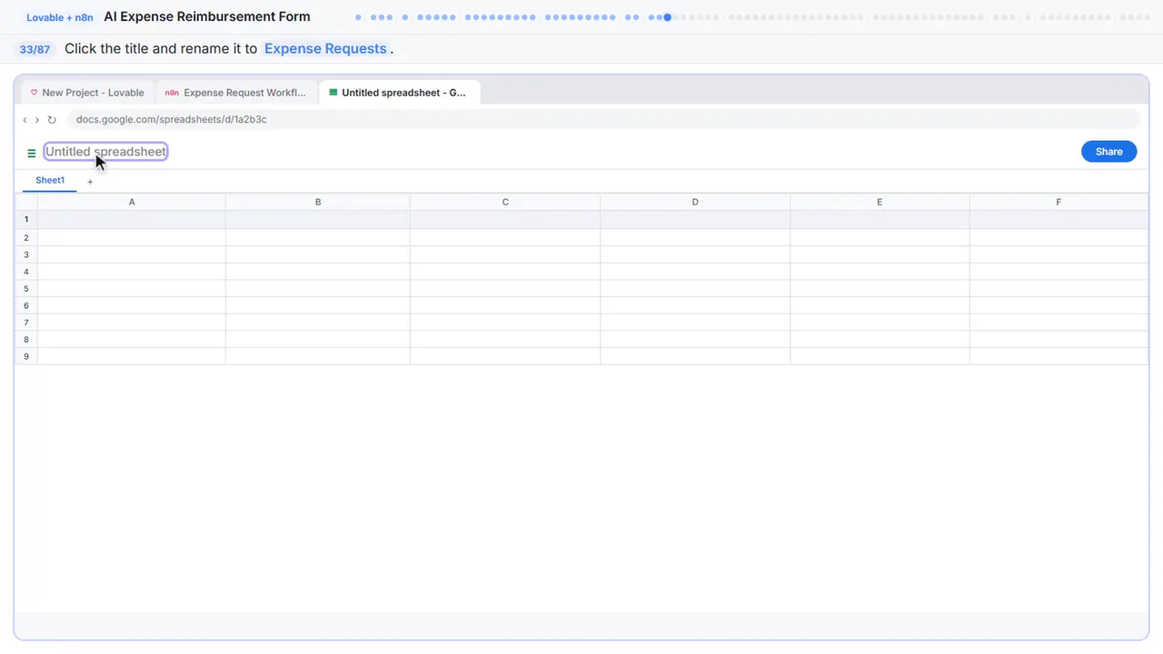This screenshot has width=1163, height=654.
Task: Click the AI Expense Reimbursement Form title
Action: tap(207, 16)
